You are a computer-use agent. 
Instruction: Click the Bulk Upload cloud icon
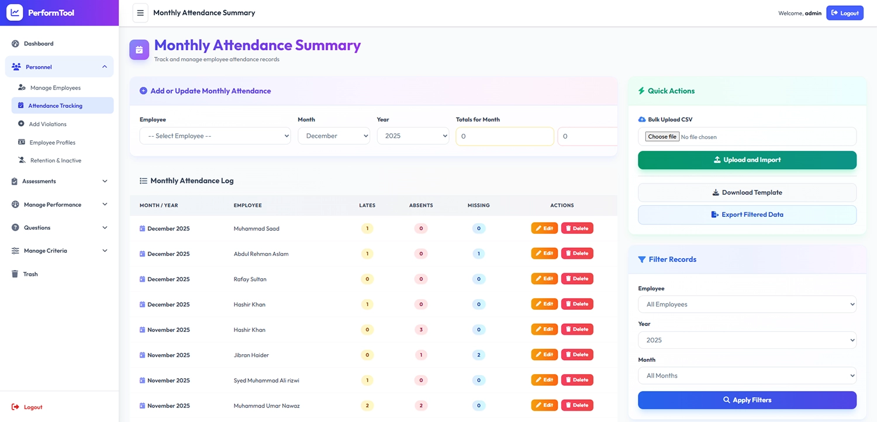[642, 119]
